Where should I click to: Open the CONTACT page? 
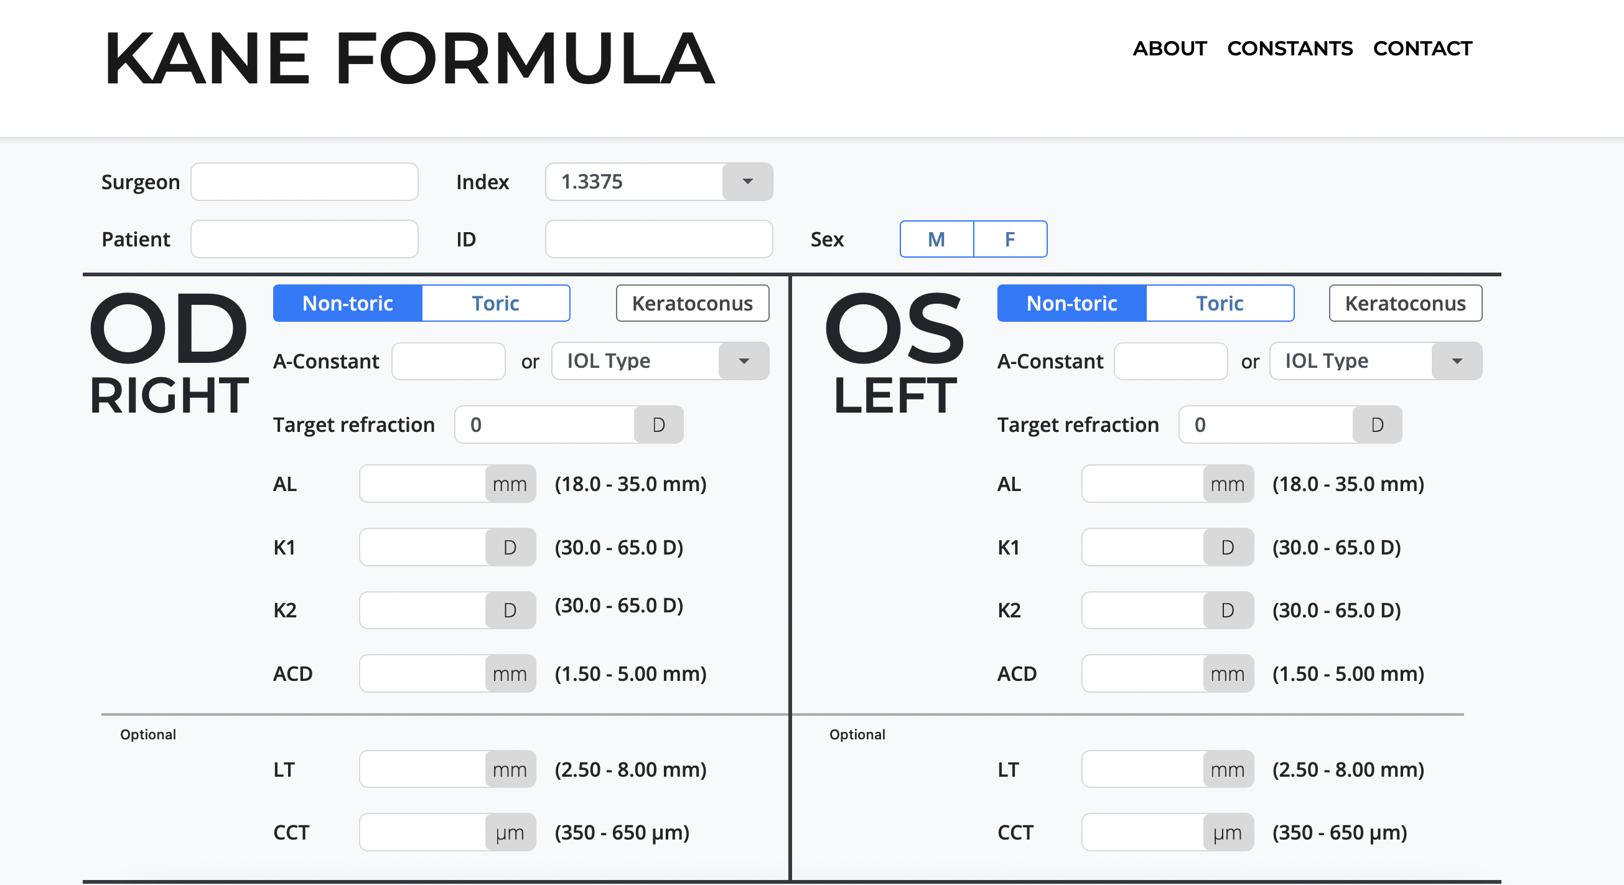(1423, 49)
